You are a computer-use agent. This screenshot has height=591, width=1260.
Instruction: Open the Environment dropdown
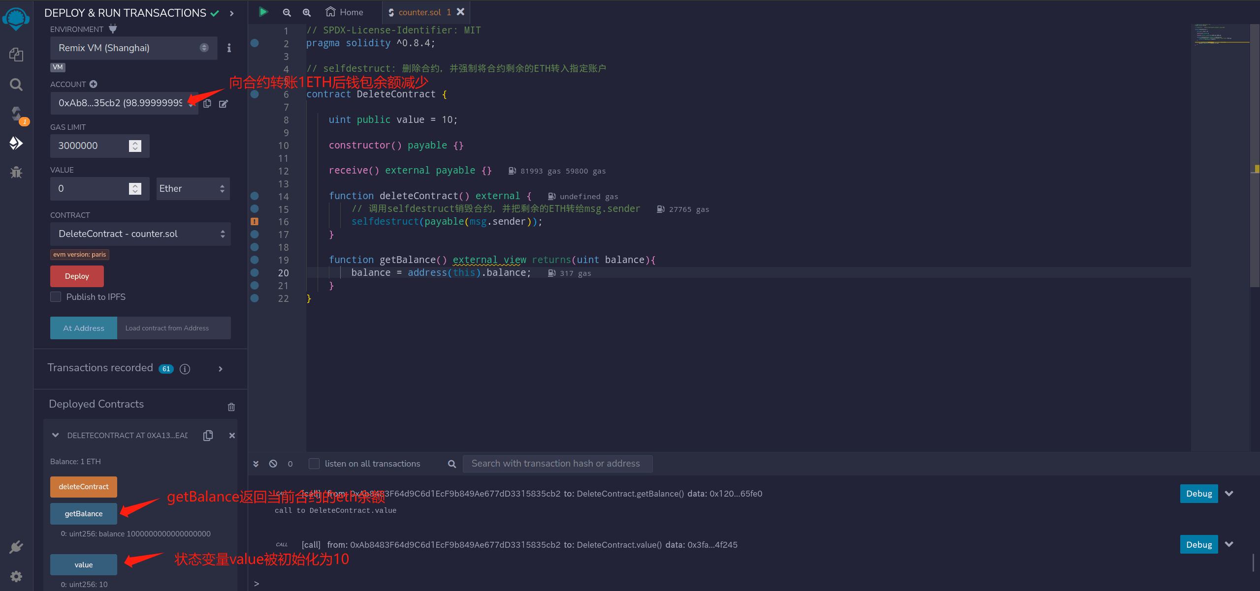tap(133, 48)
